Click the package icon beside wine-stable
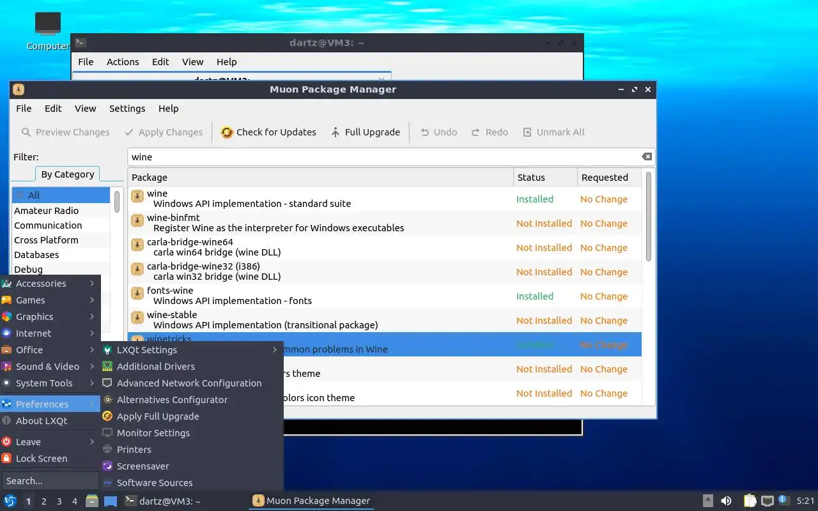The height and width of the screenshot is (511, 818). (x=137, y=317)
